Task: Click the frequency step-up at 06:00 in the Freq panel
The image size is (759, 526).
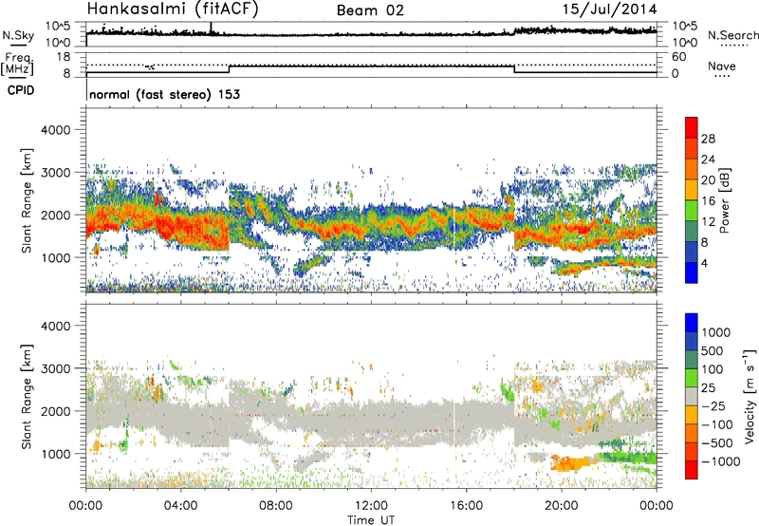Action: (x=229, y=68)
